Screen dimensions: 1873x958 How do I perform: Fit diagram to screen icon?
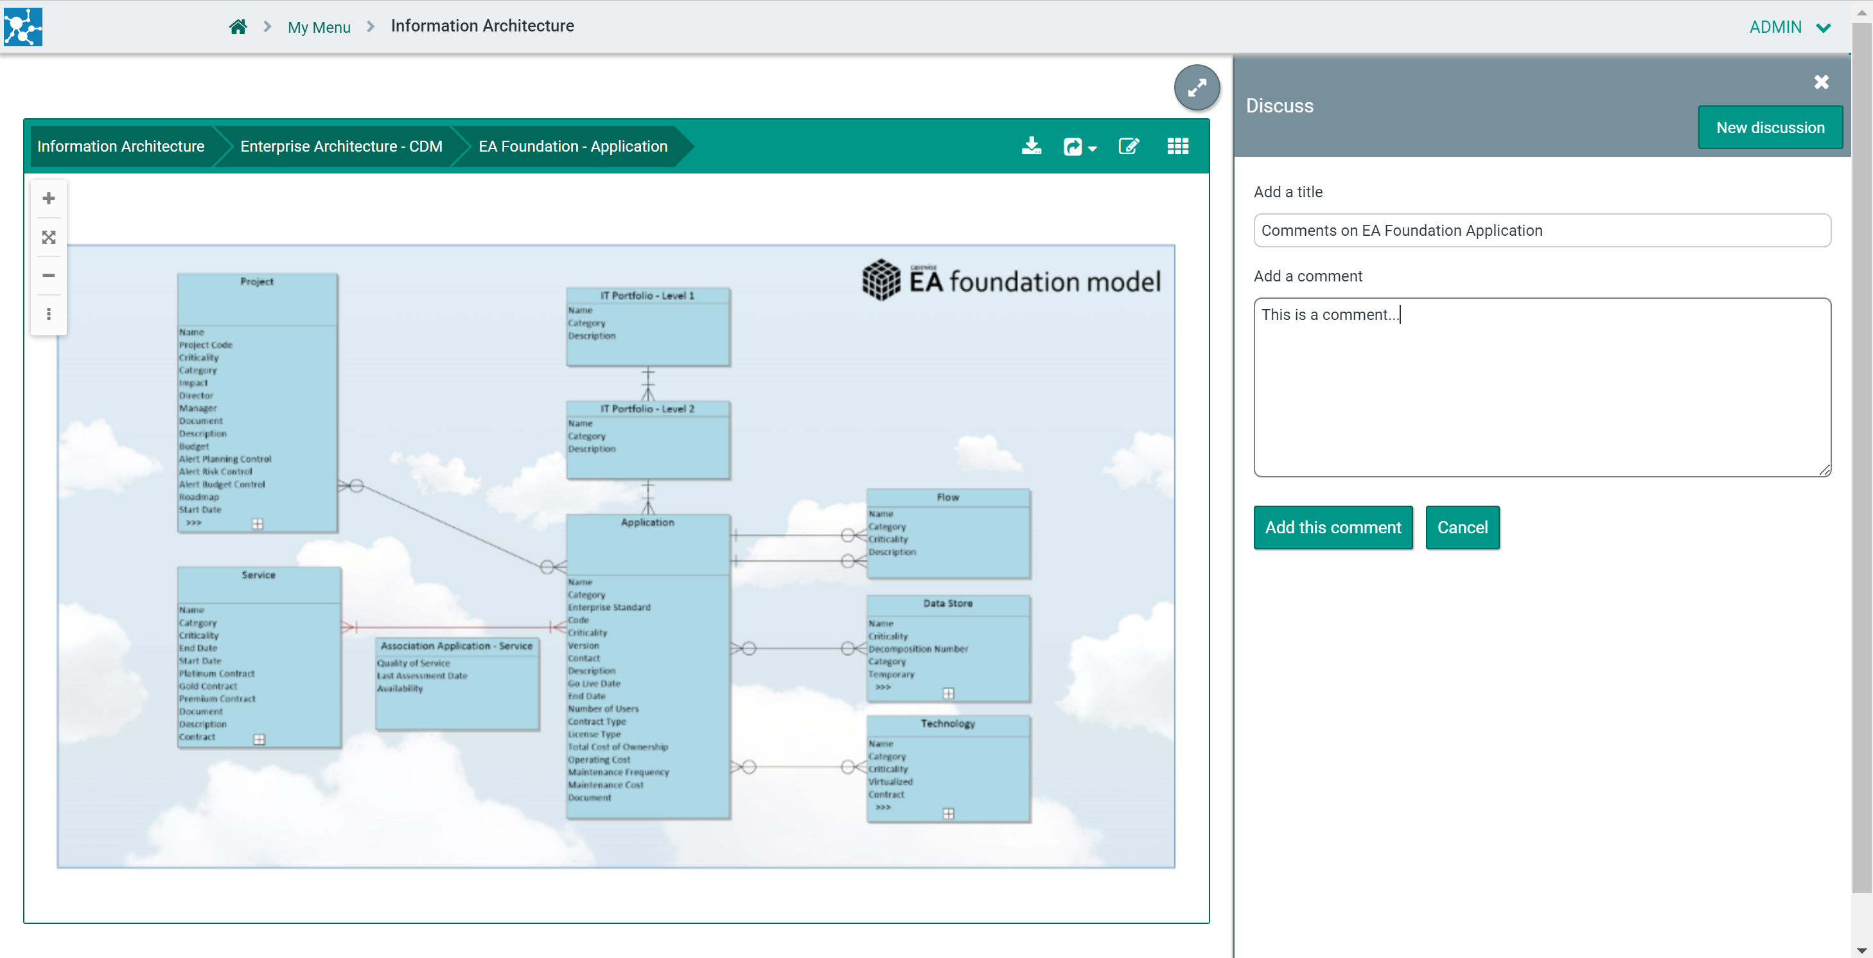(x=49, y=237)
